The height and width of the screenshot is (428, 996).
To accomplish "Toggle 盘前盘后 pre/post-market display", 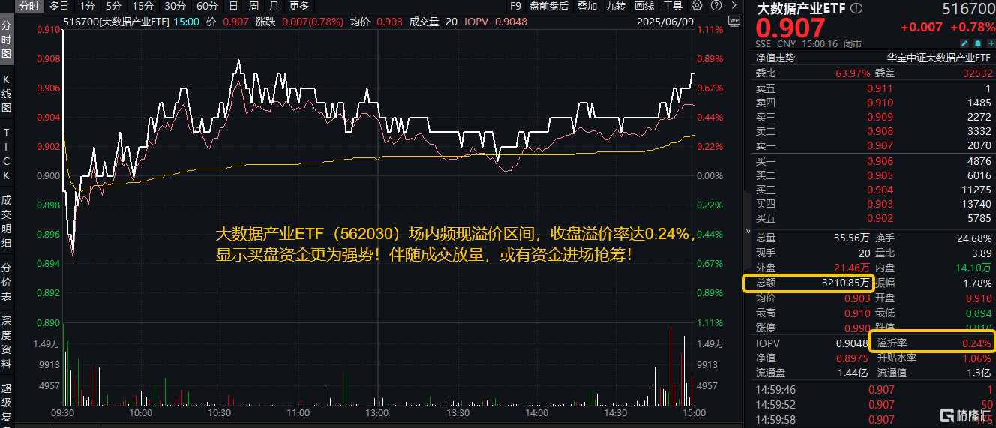I will [x=548, y=6].
